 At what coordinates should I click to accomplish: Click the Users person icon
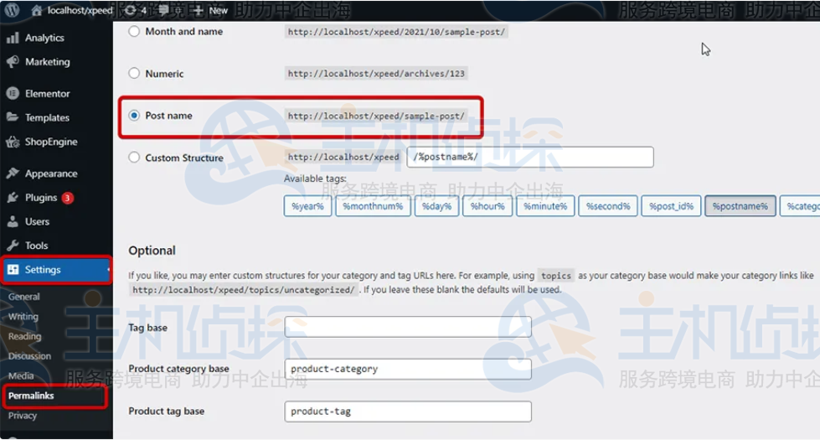click(x=13, y=221)
